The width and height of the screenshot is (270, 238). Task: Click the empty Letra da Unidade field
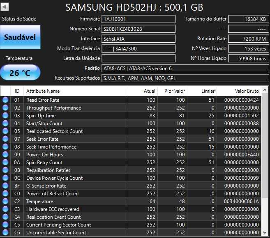tap(138, 58)
